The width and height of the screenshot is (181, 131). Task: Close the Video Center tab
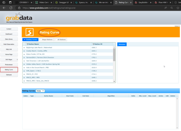click(51, 3)
